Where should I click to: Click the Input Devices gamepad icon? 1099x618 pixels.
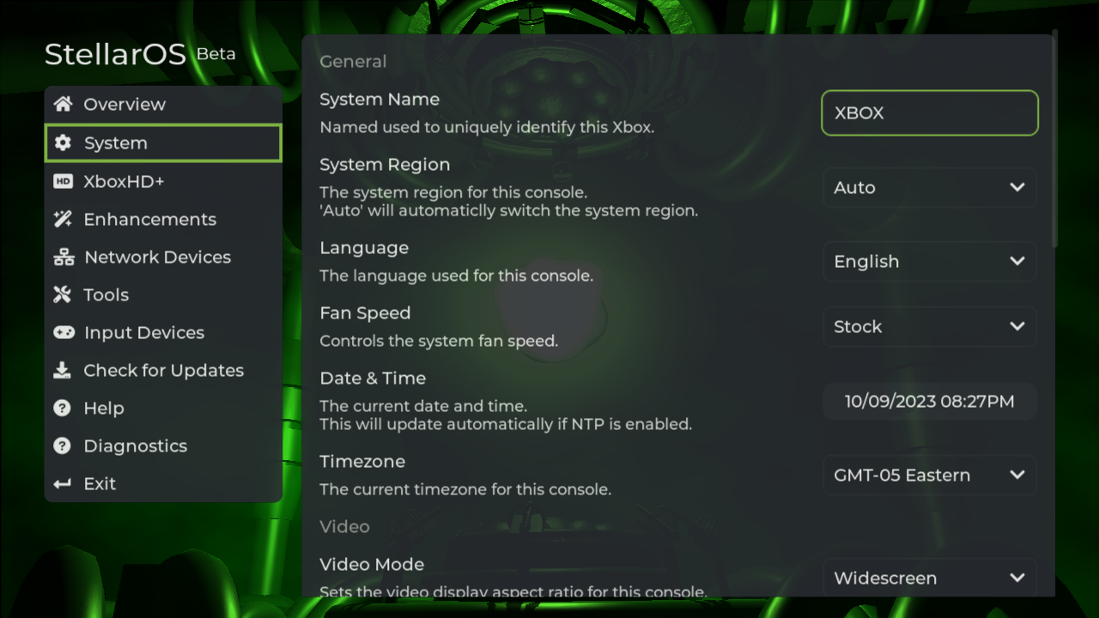[x=64, y=332]
